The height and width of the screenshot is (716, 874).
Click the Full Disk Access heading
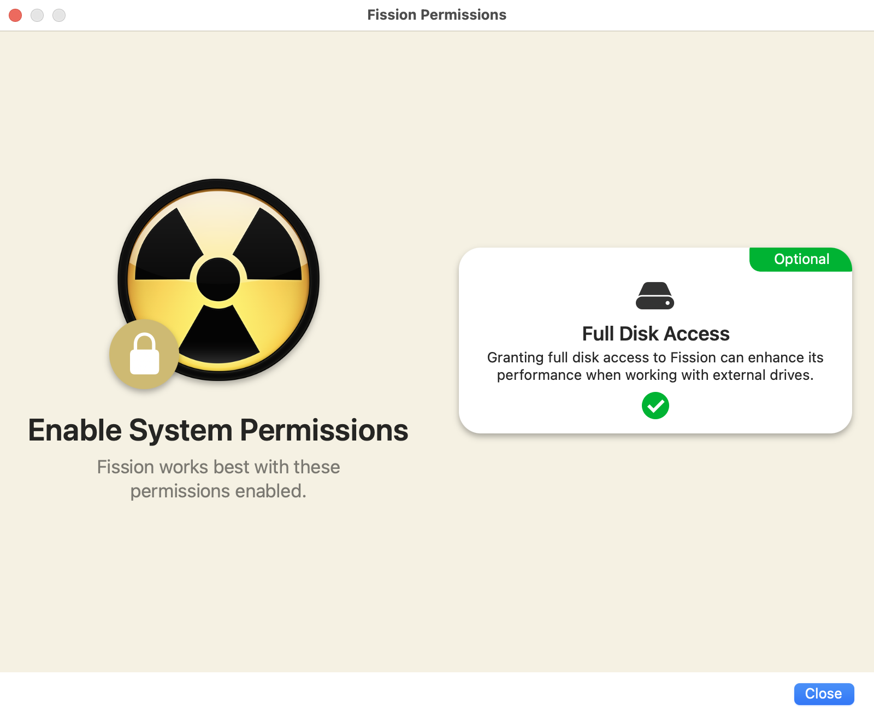(x=655, y=333)
